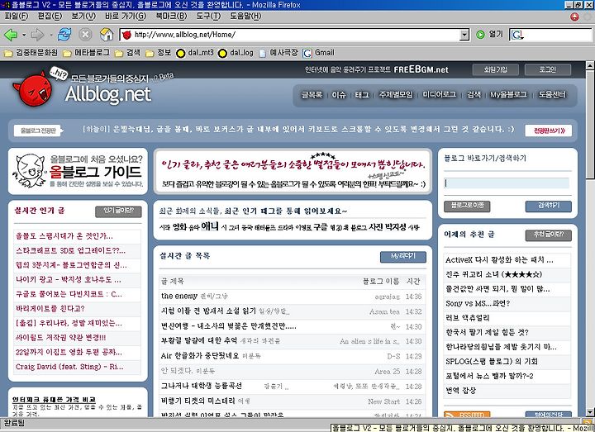
Task: Open the 북마크(B) menu
Action: click(x=171, y=17)
